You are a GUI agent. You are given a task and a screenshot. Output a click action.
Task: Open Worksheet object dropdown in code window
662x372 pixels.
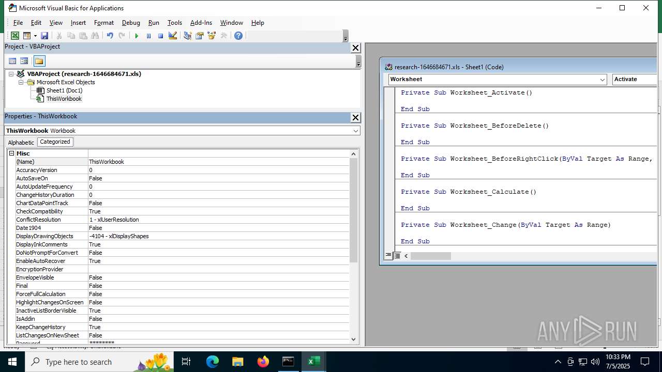click(603, 79)
